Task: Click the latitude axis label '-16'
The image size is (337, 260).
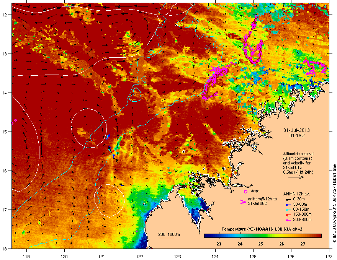Action: 4,171
